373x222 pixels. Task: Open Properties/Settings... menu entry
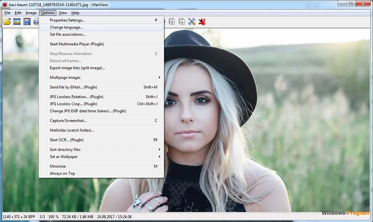click(67, 20)
